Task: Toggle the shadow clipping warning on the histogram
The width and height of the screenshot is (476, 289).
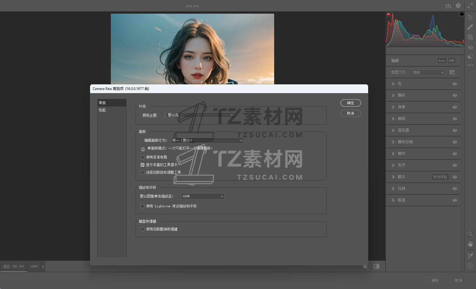Action: pyautogui.click(x=388, y=14)
